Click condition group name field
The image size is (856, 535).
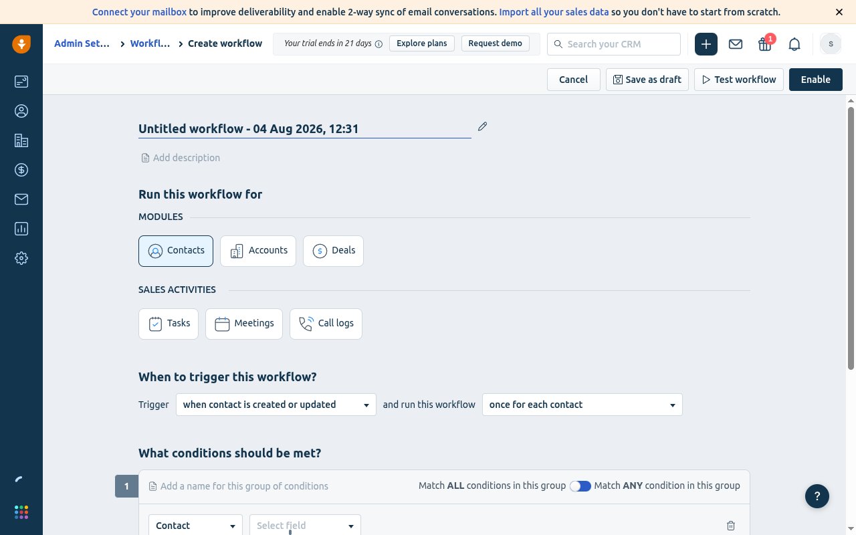[239, 486]
